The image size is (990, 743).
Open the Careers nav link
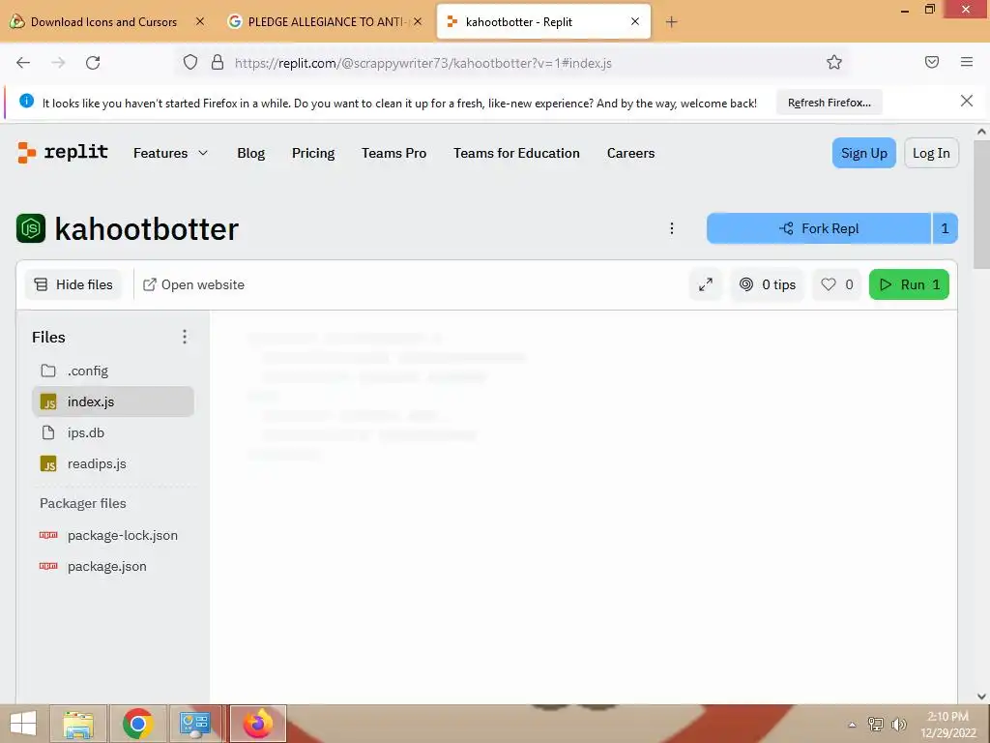pos(630,153)
